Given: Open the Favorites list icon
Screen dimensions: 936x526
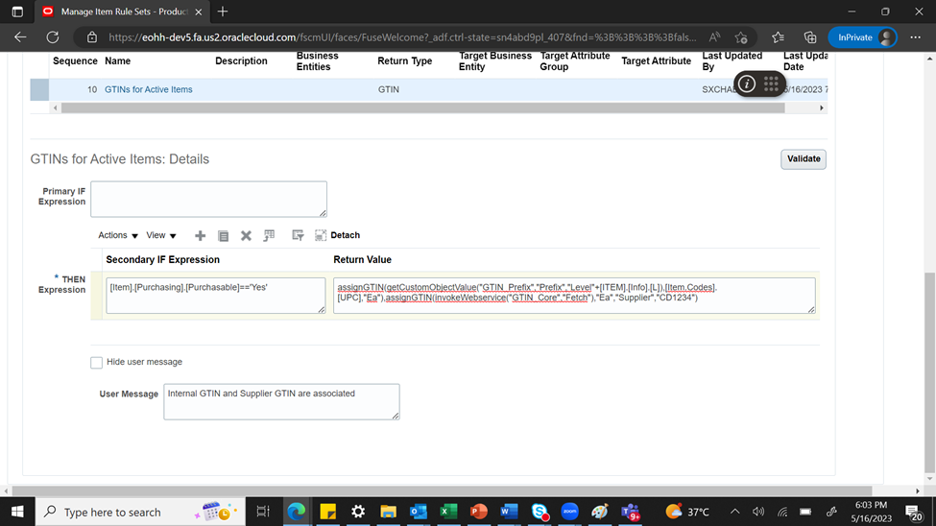Looking at the screenshot, I should coord(778,37).
